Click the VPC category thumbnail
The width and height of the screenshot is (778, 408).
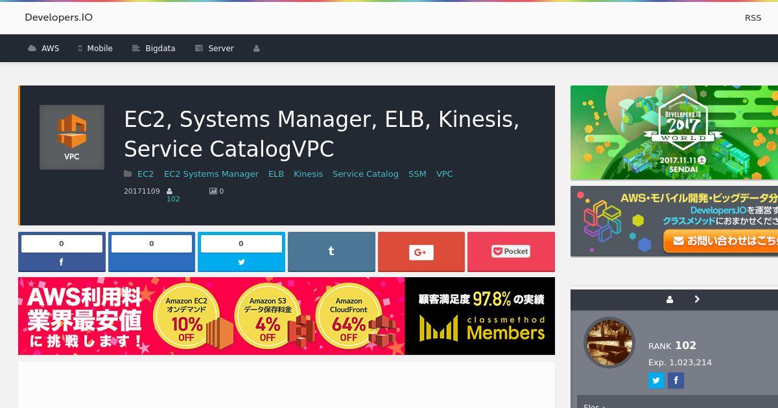(x=72, y=137)
